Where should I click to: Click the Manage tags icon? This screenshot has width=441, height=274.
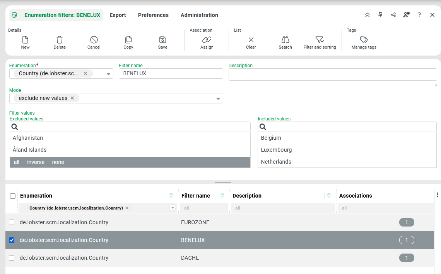[364, 40]
